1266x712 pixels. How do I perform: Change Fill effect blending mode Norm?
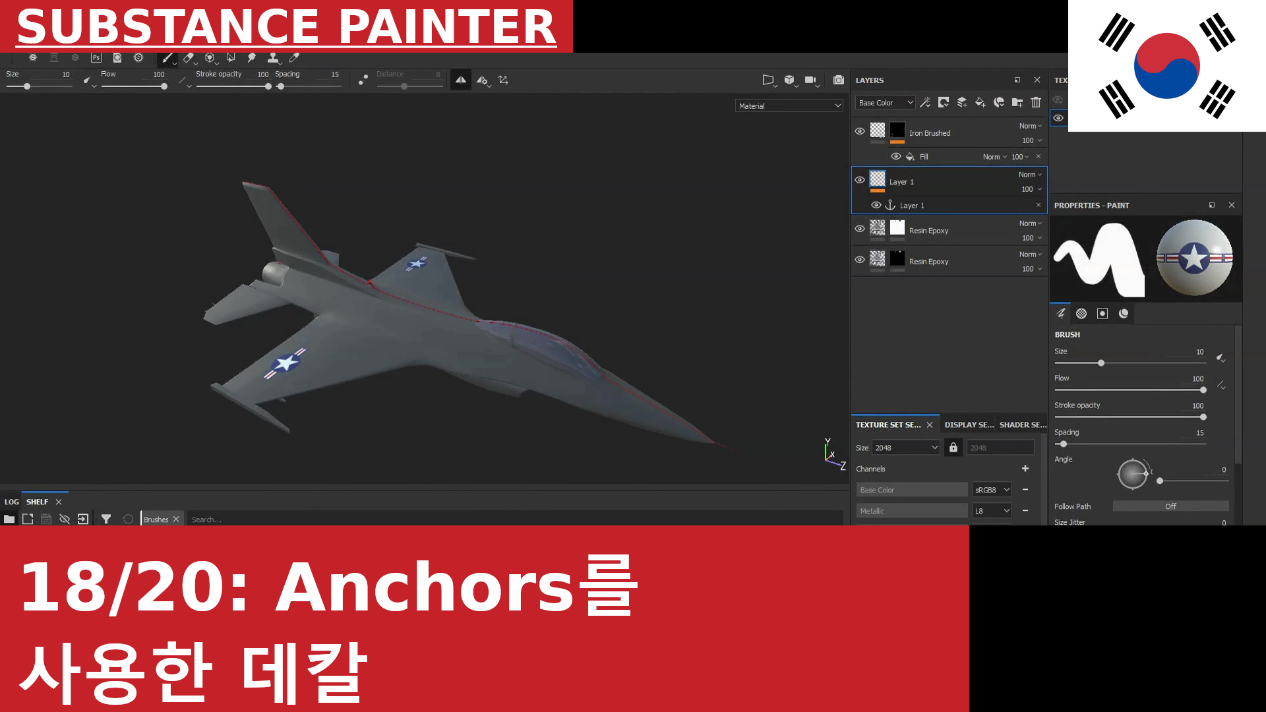pos(994,157)
